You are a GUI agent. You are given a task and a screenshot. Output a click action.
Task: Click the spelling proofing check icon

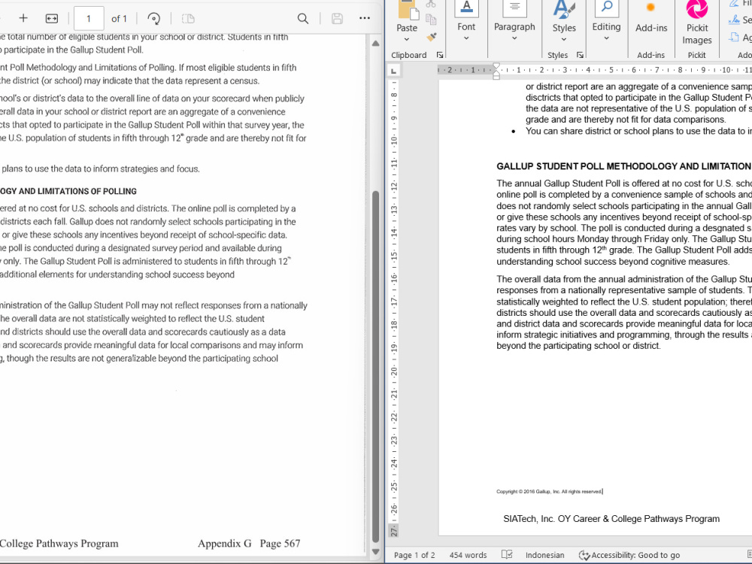pyautogui.click(x=507, y=554)
